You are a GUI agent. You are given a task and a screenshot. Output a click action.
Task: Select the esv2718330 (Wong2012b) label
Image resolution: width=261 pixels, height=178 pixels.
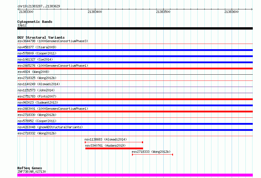point(37,115)
